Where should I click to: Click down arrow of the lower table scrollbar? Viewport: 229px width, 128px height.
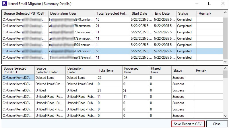click(x=225, y=116)
